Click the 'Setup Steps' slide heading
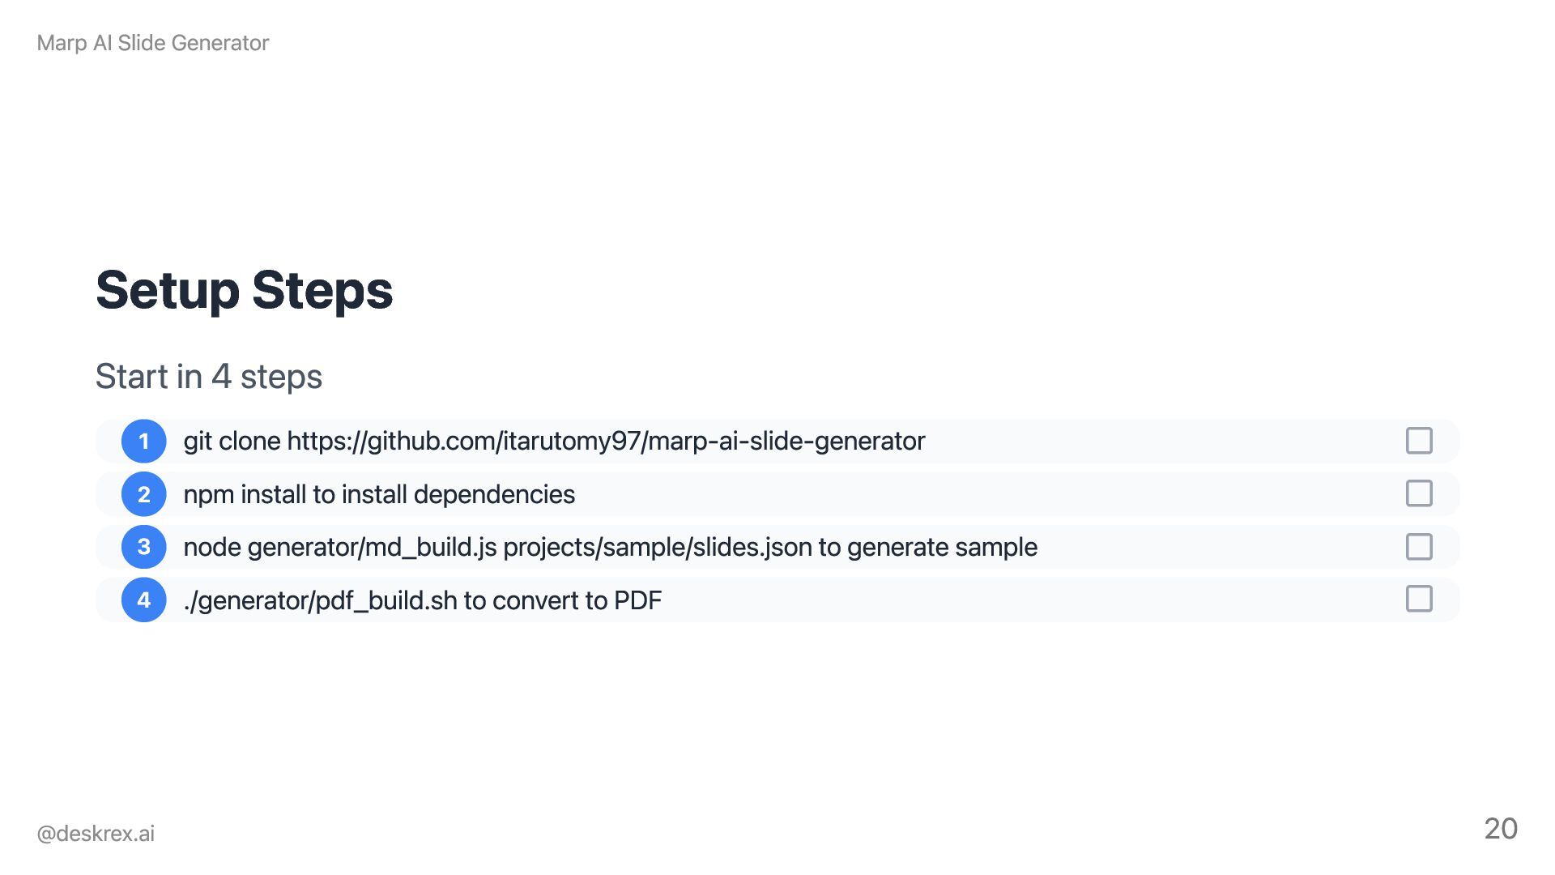This screenshot has height=875, width=1555. 244,290
